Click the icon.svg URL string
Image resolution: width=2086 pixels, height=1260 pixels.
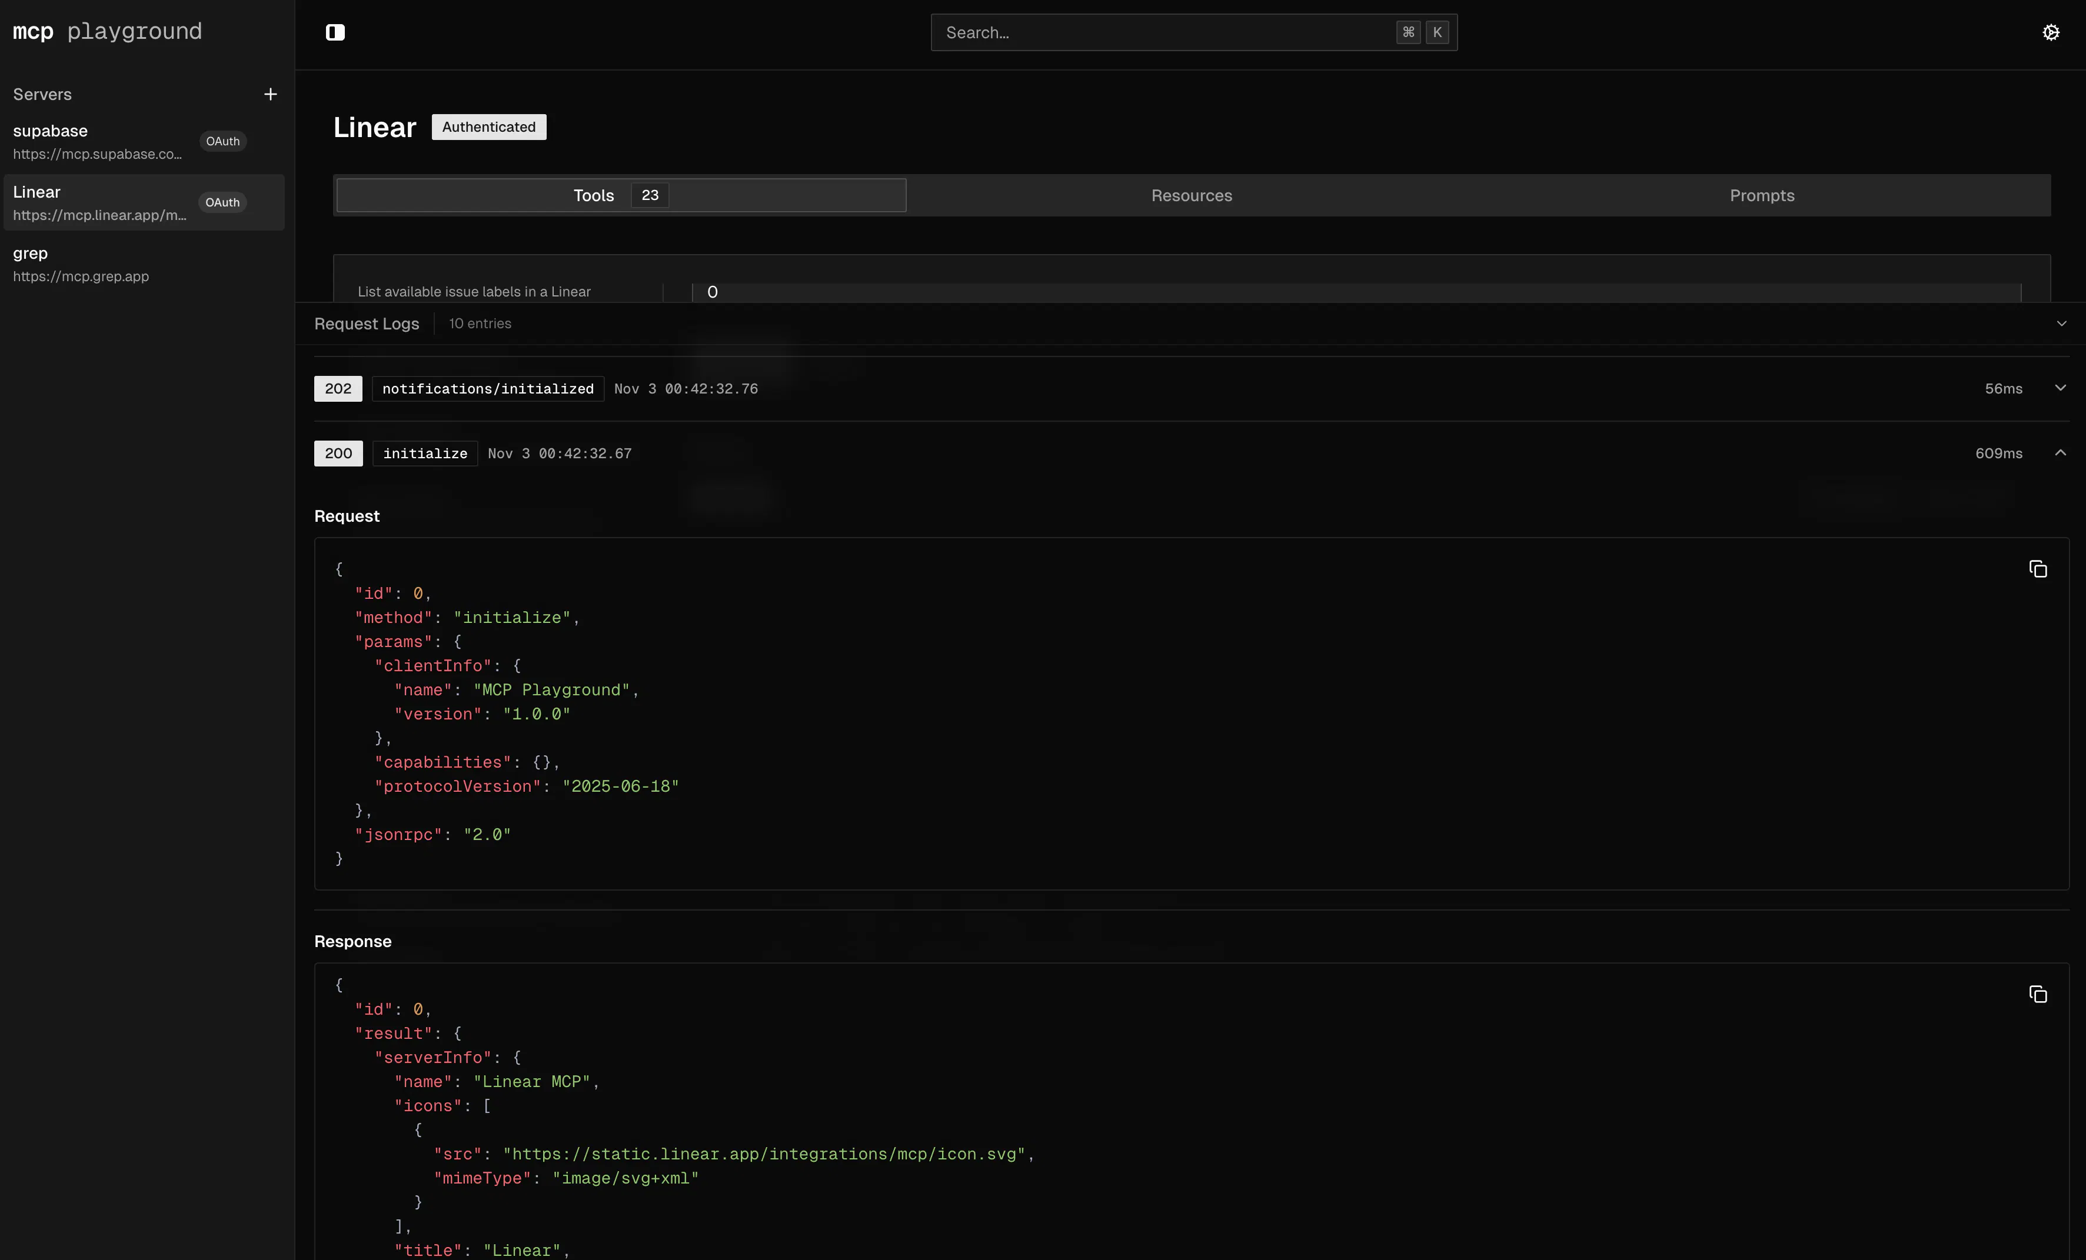coord(764,1154)
